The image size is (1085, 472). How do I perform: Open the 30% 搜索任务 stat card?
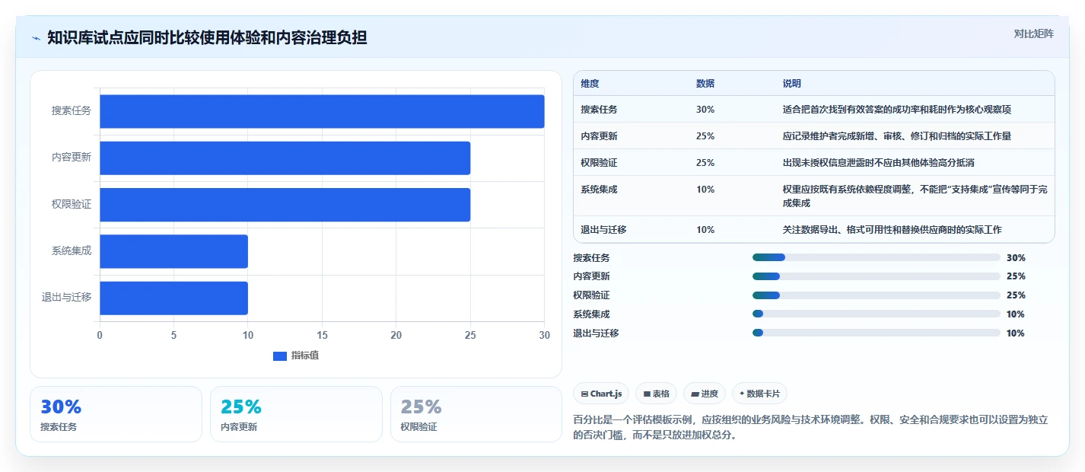(x=116, y=414)
